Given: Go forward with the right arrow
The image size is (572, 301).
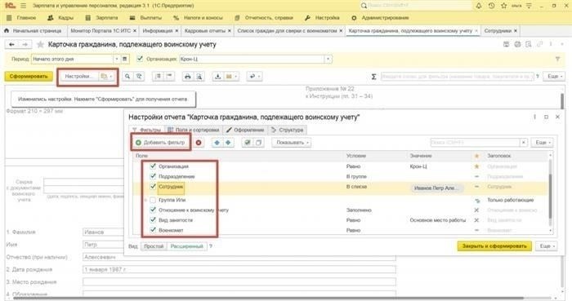Looking at the screenshot, I should (25, 44).
